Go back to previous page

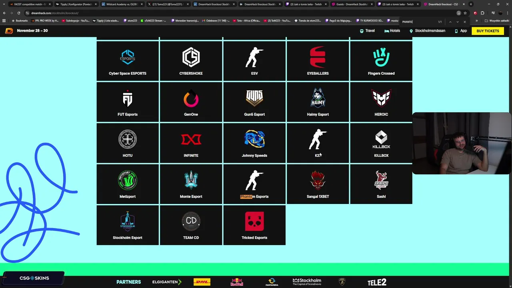coord(4,13)
